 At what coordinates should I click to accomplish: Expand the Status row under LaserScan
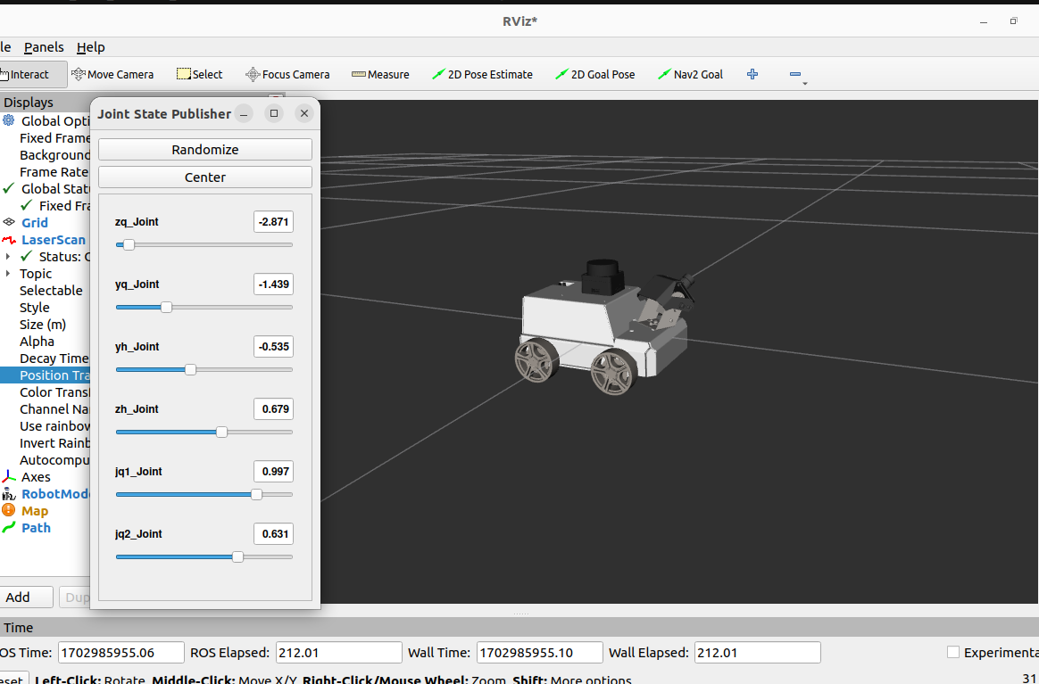(x=8, y=256)
